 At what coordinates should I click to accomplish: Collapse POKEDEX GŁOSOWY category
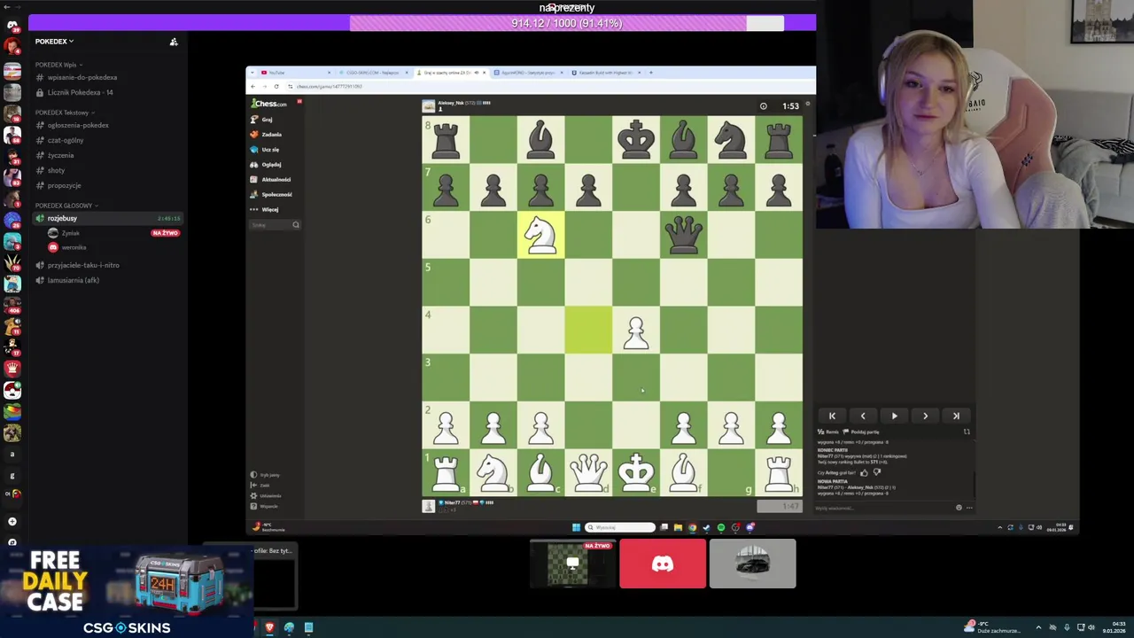(x=66, y=206)
